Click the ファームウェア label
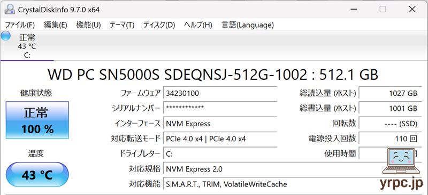This screenshot has width=428, height=195. [141, 93]
